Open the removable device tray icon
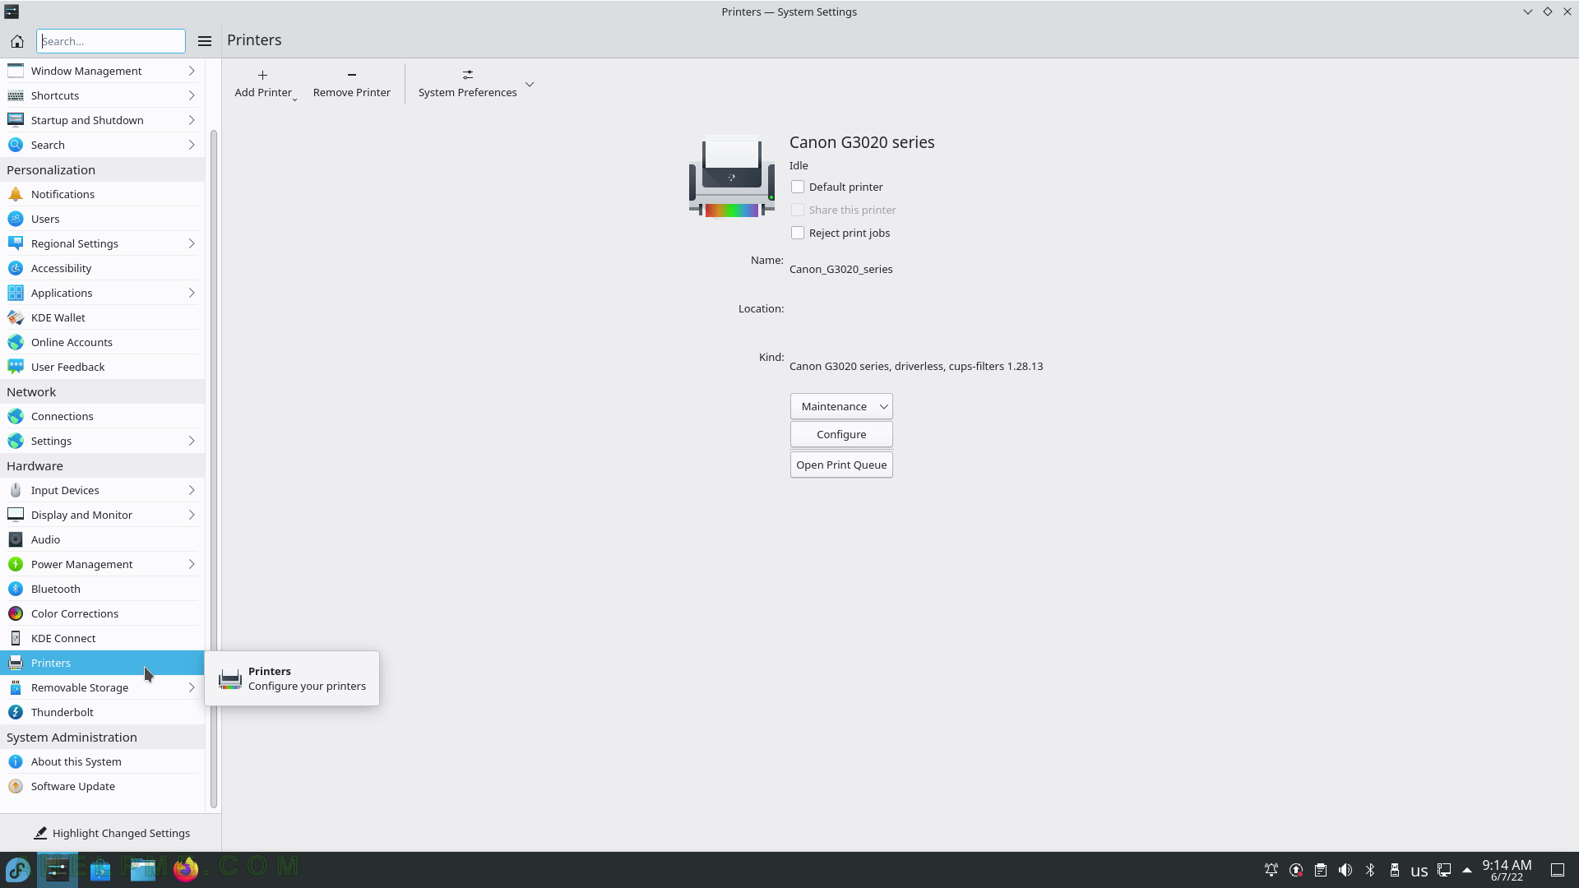Image resolution: width=1579 pixels, height=888 pixels. pos(1395,870)
